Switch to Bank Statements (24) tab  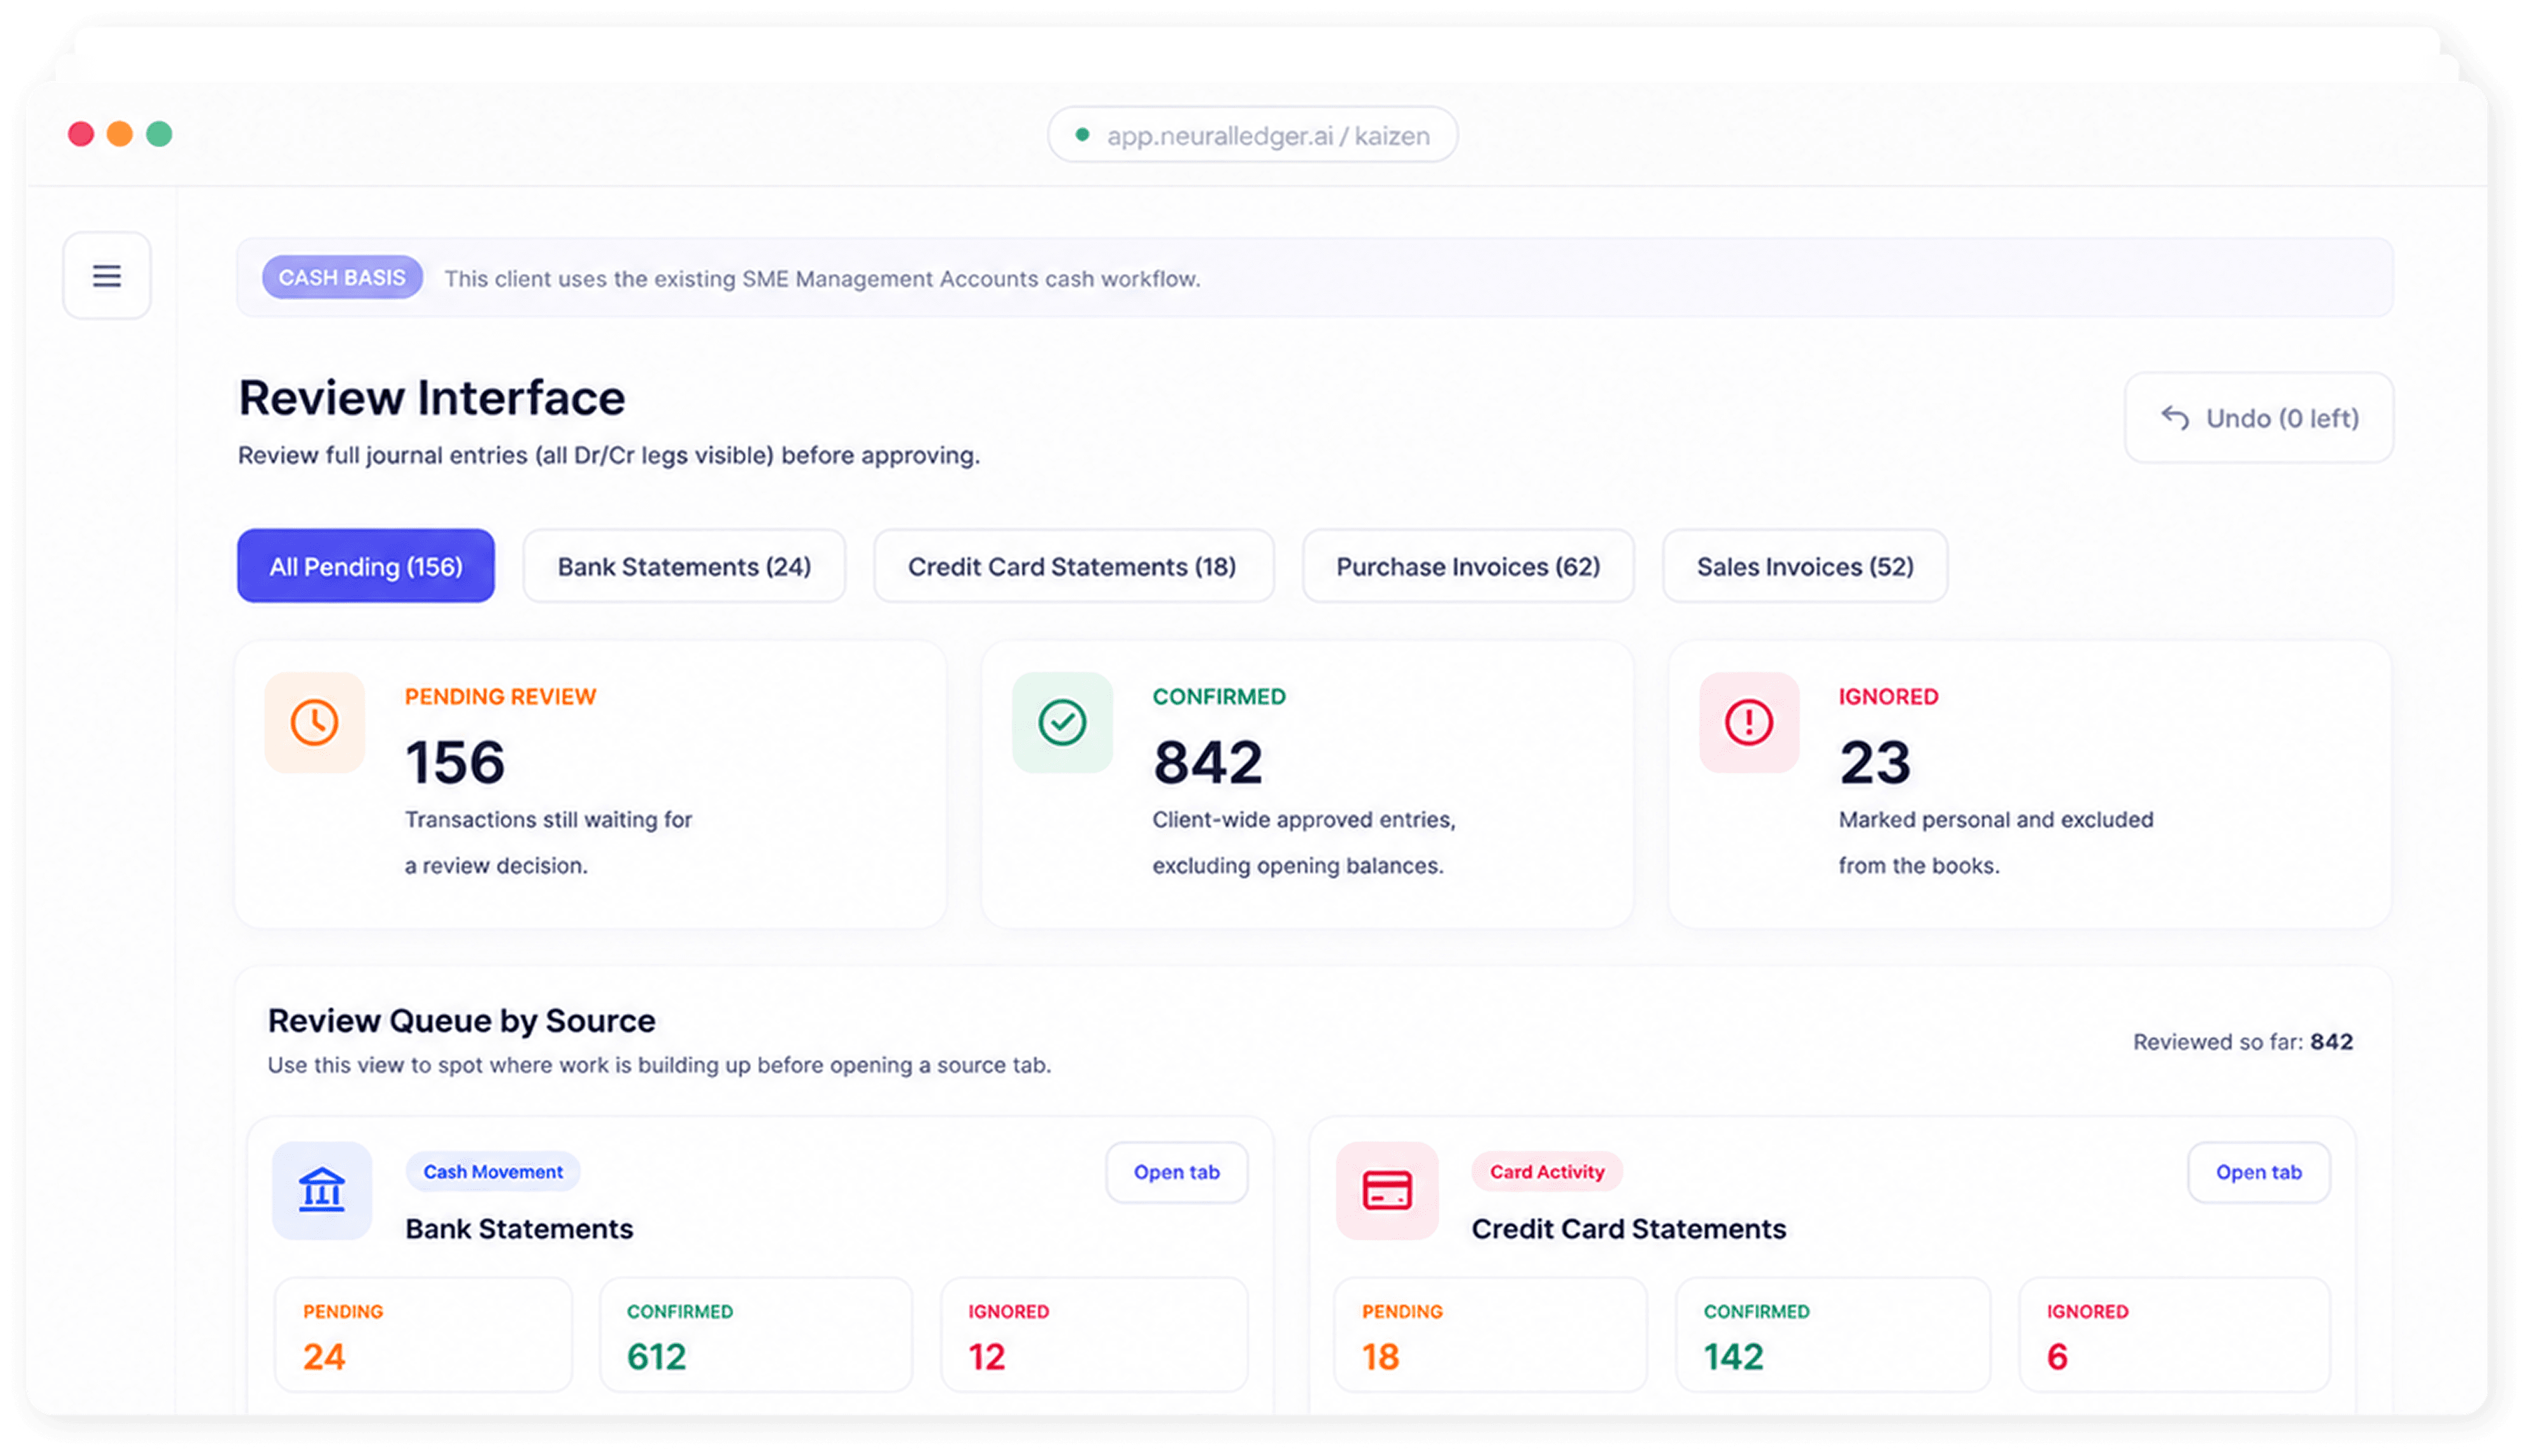coord(684,566)
